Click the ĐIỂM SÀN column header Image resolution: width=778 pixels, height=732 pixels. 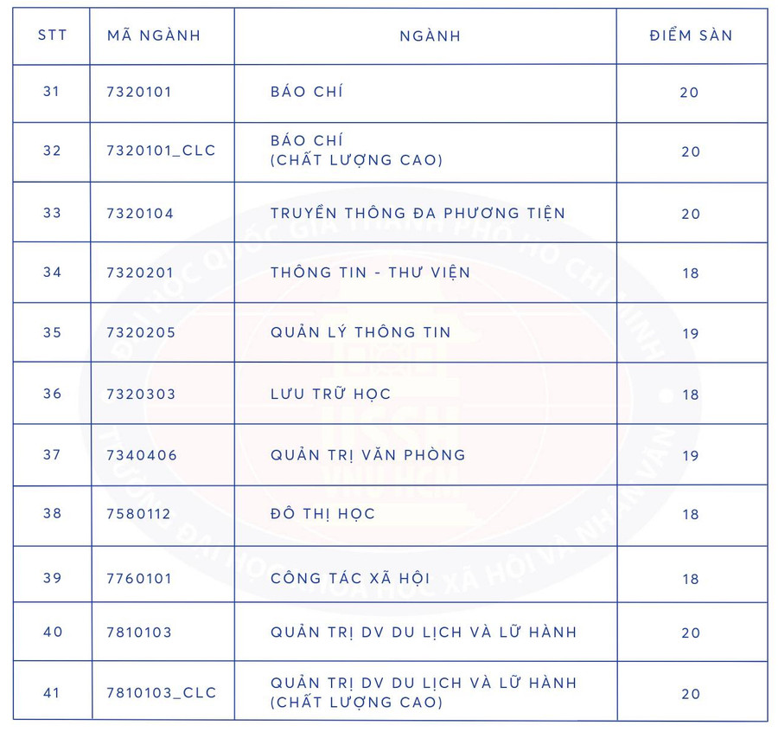691,35
